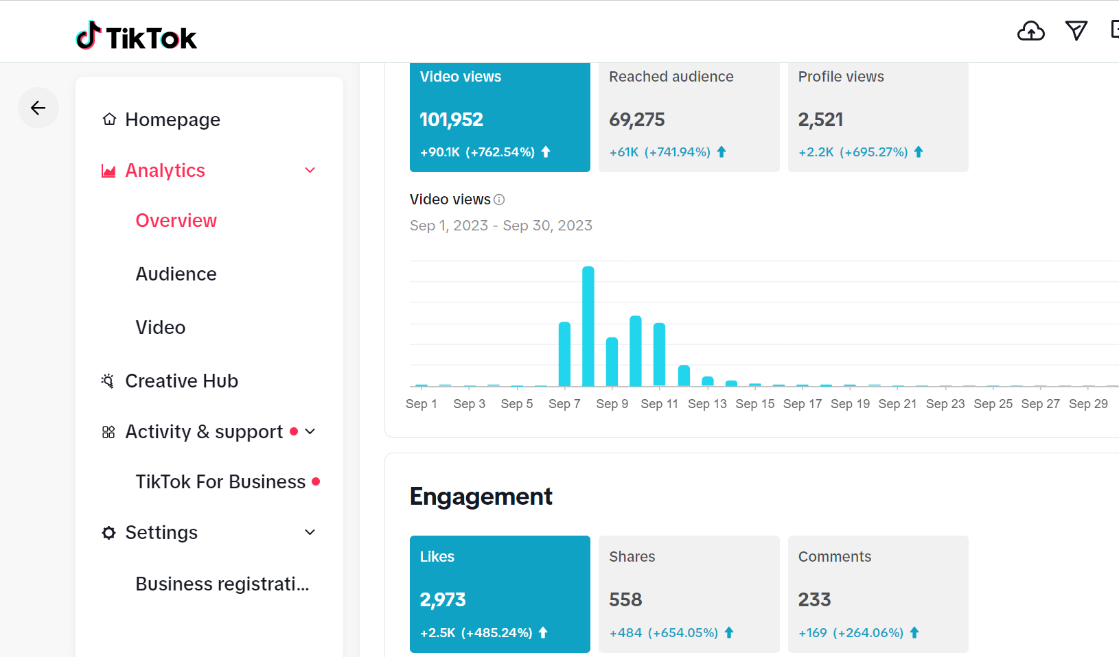The width and height of the screenshot is (1119, 657).
Task: Expand the Settings chevron
Action: (x=310, y=532)
